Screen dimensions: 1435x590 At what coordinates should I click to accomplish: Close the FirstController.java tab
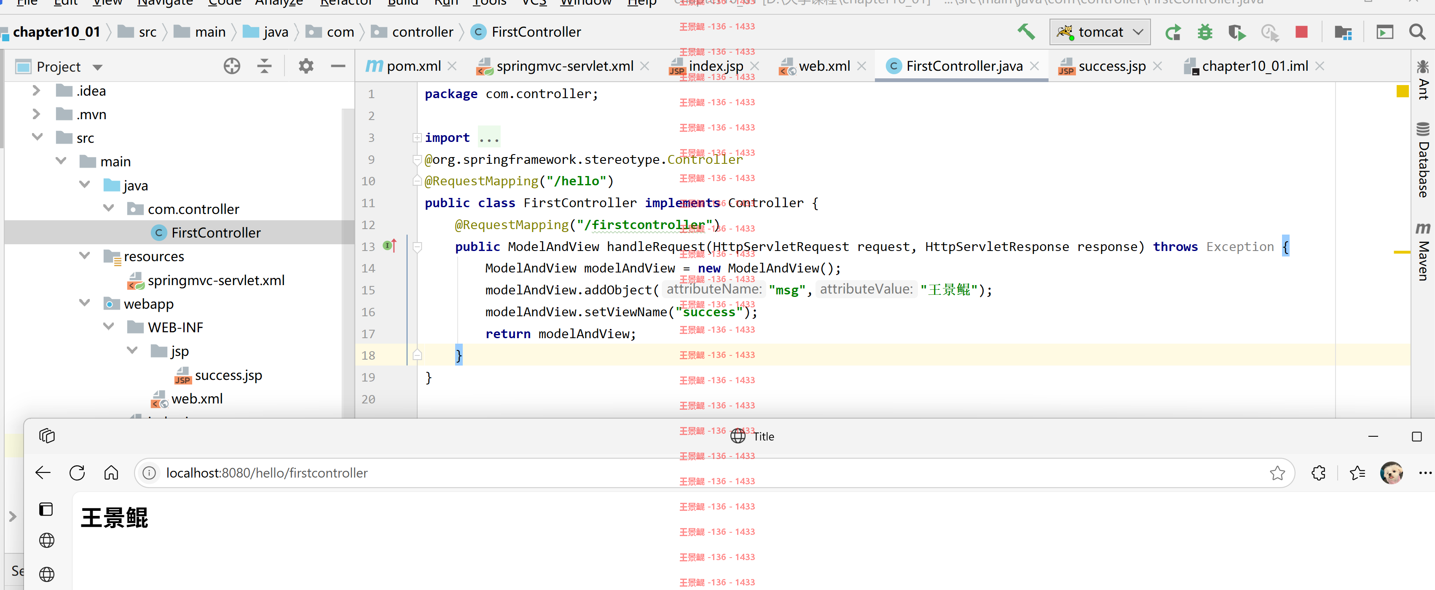tap(1035, 66)
